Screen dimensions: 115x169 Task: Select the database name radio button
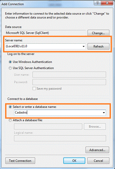[x=10, y=107]
